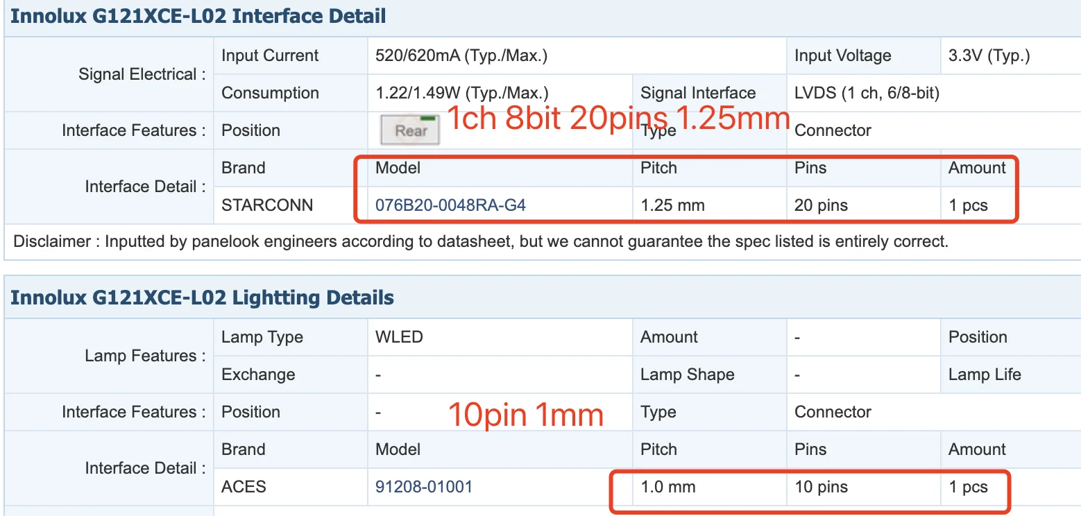This screenshot has width=1081, height=516.
Task: Click the 3.3V input voltage value
Action: [989, 55]
